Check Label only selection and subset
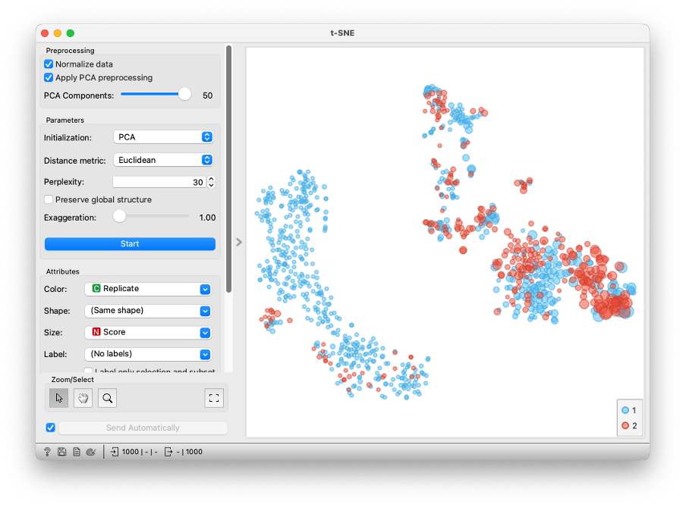 point(88,371)
